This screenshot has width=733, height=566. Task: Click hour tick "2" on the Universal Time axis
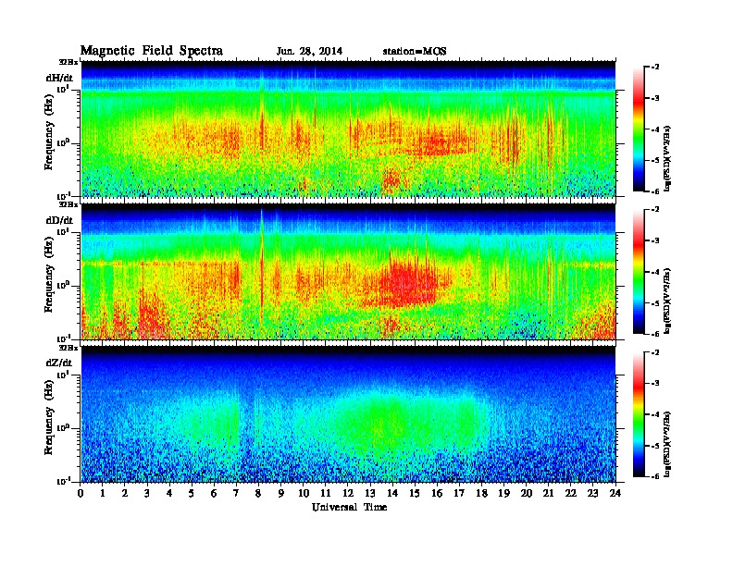coord(125,494)
